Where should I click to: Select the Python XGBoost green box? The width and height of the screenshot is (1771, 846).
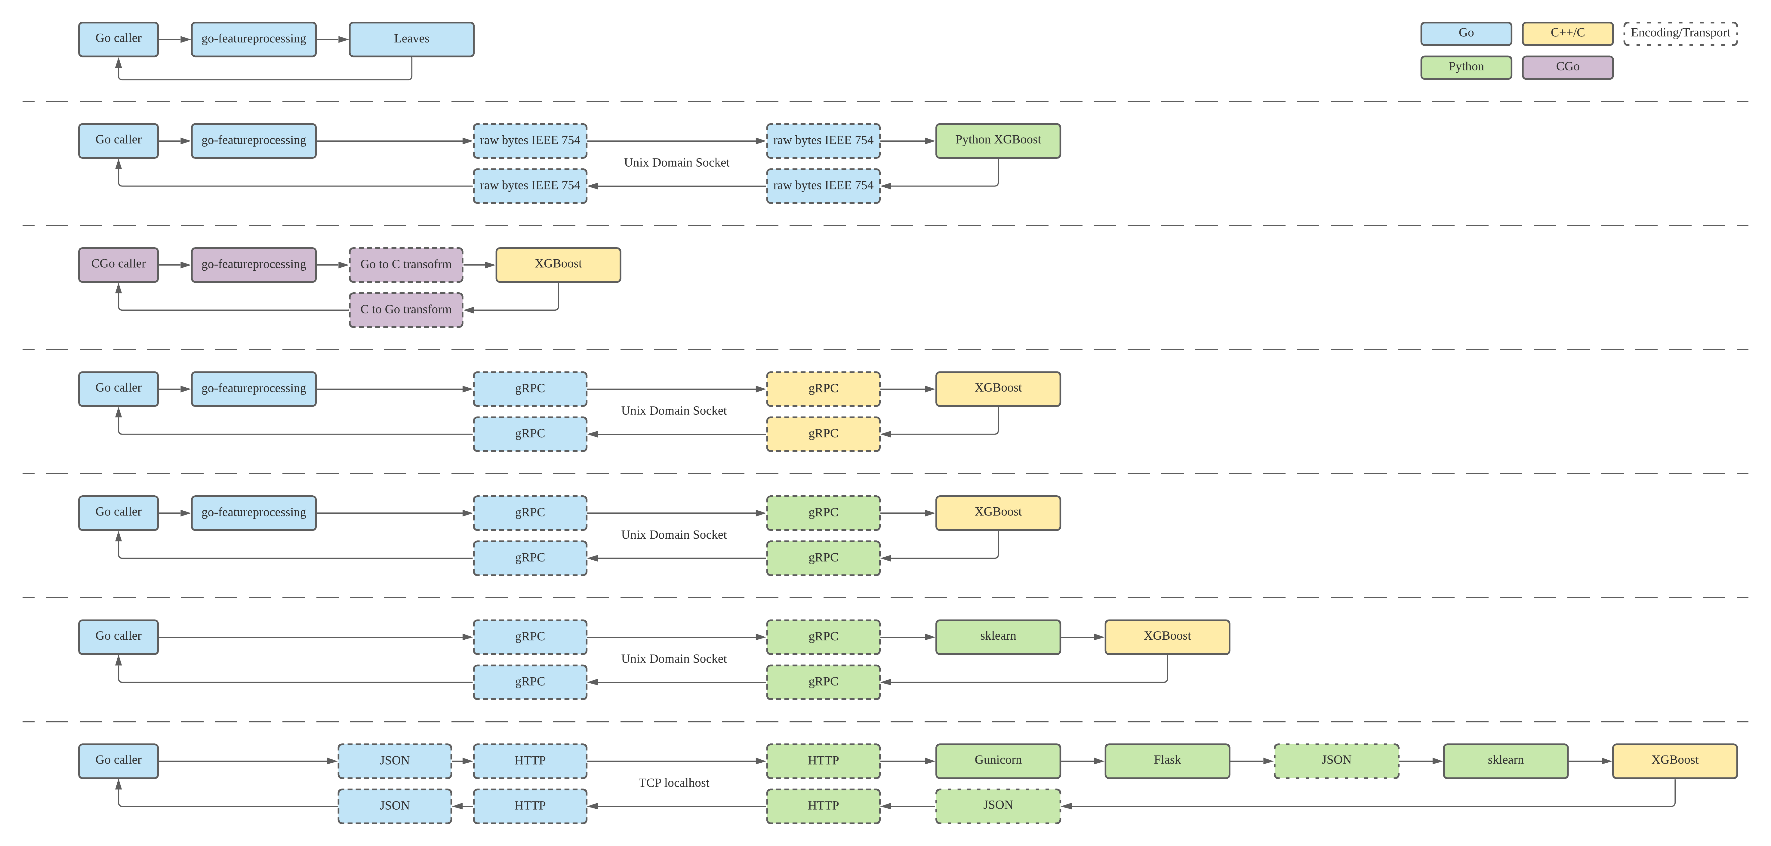998,140
